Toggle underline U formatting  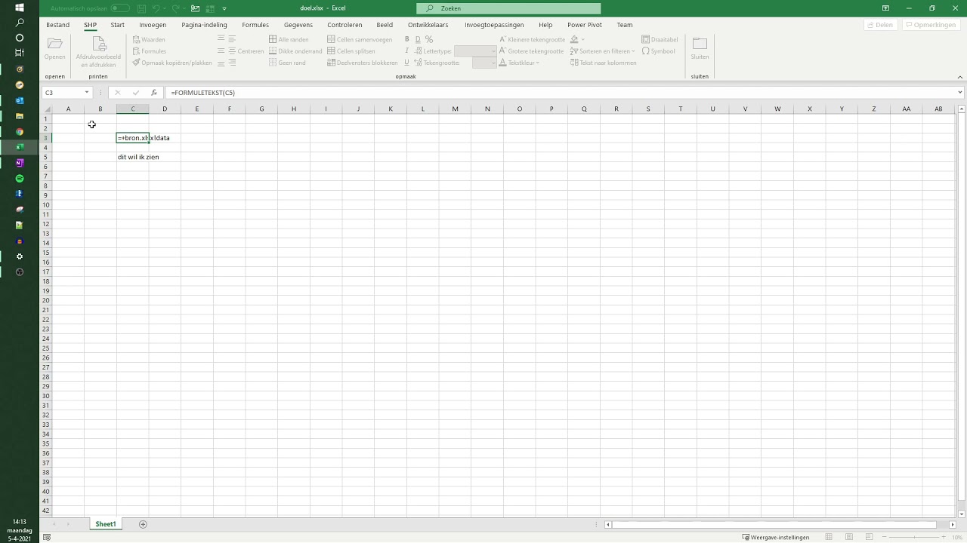pos(406,63)
